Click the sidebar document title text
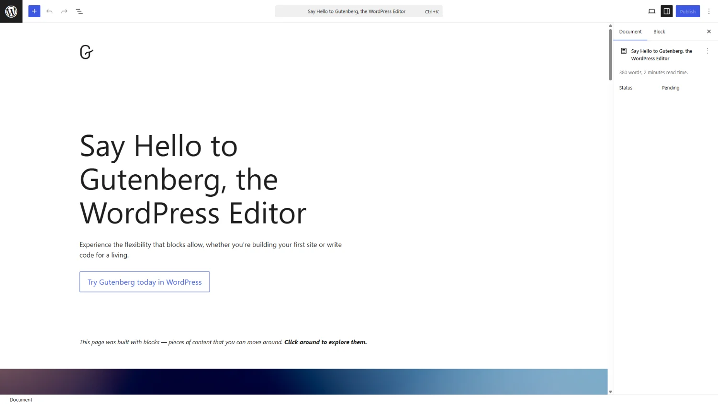The image size is (718, 404). 662,55
